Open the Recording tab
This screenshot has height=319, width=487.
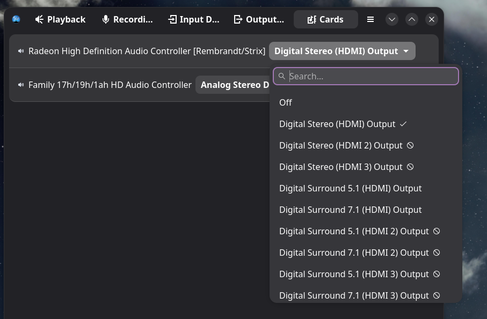pos(127,19)
